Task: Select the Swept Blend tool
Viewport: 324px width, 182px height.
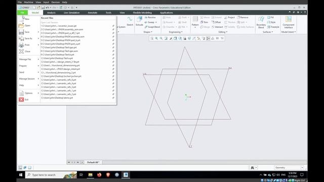Action: (x=152, y=27)
